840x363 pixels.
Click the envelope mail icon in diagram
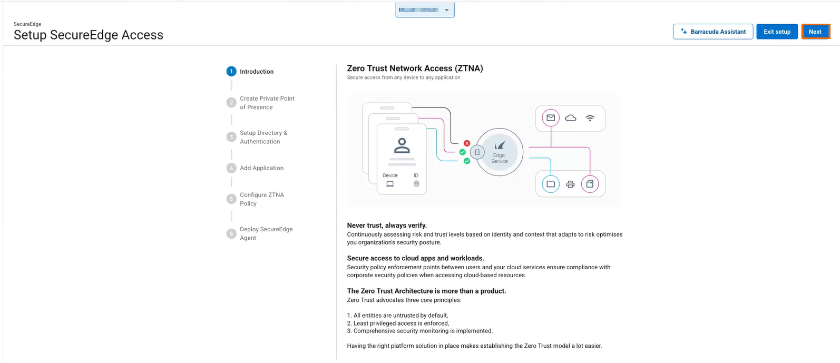click(551, 118)
